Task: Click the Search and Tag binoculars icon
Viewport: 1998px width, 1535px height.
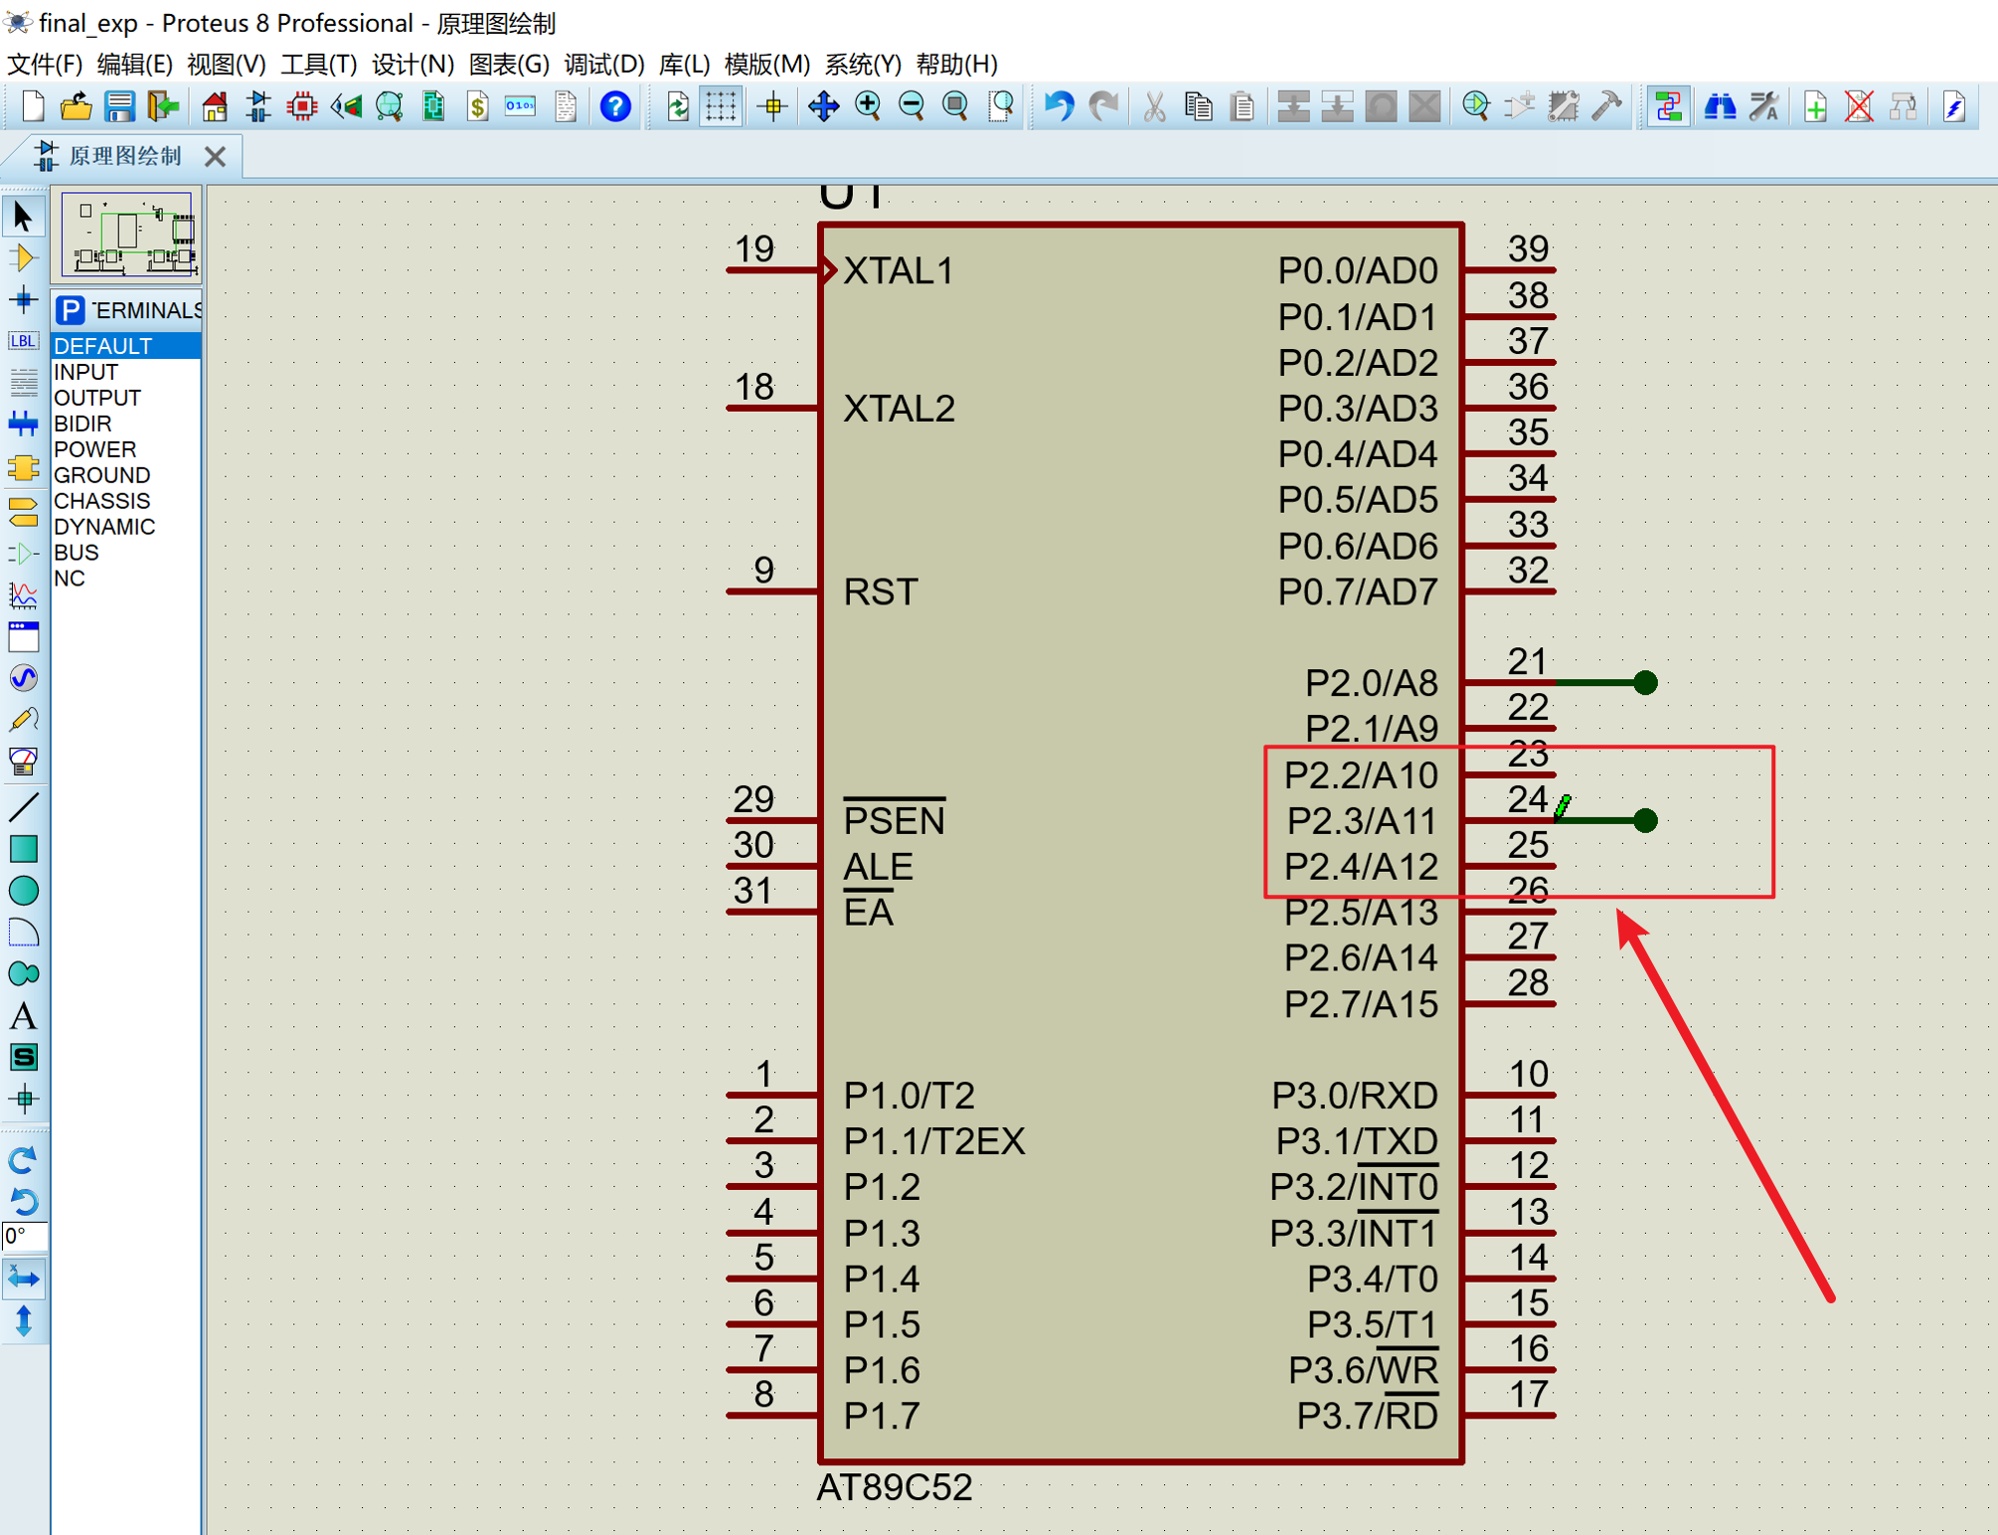Action: coord(1720,106)
